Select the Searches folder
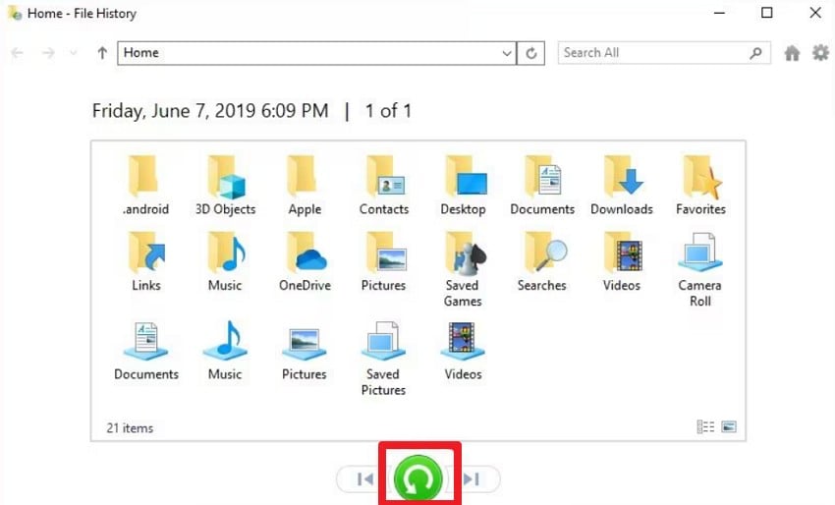Viewport: 835px width, 505px height. tap(542, 261)
